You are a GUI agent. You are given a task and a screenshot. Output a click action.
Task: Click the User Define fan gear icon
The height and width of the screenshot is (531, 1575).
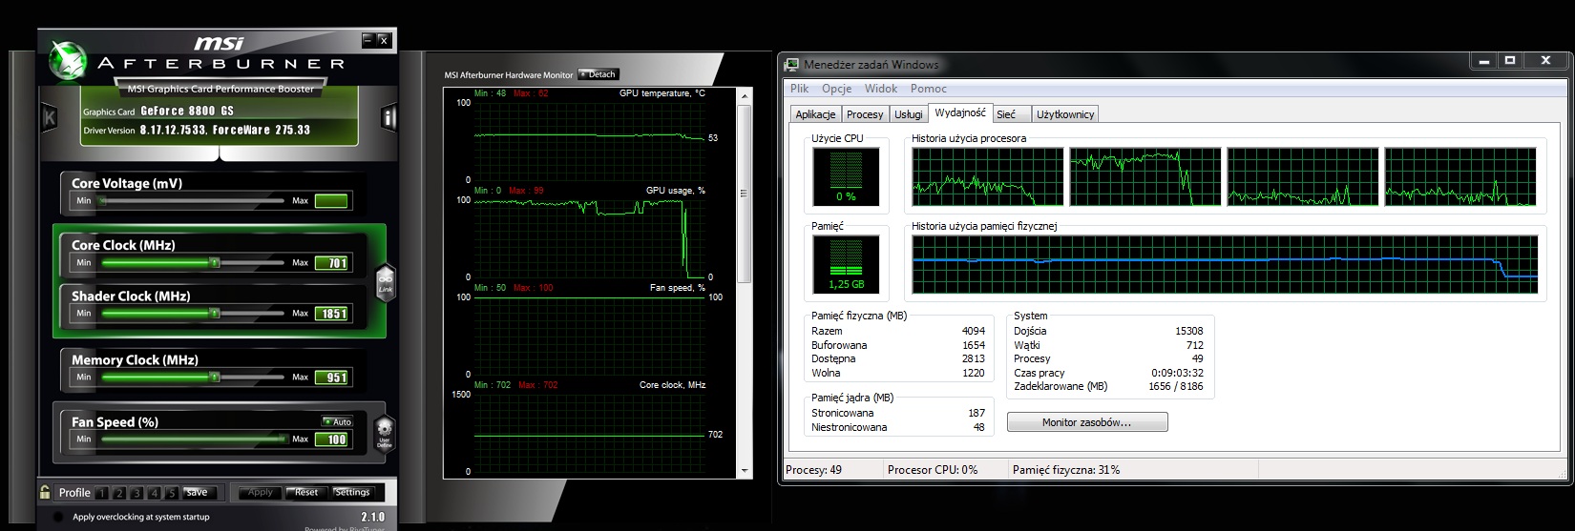[385, 434]
